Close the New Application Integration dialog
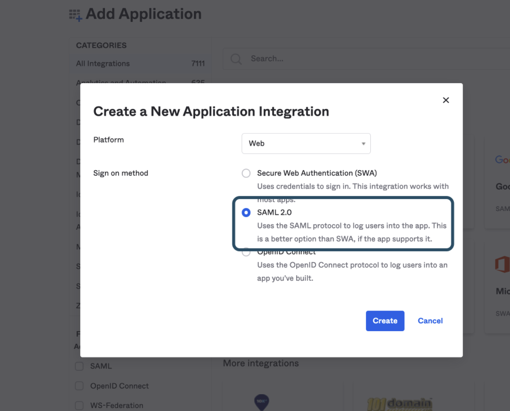 [x=446, y=100]
